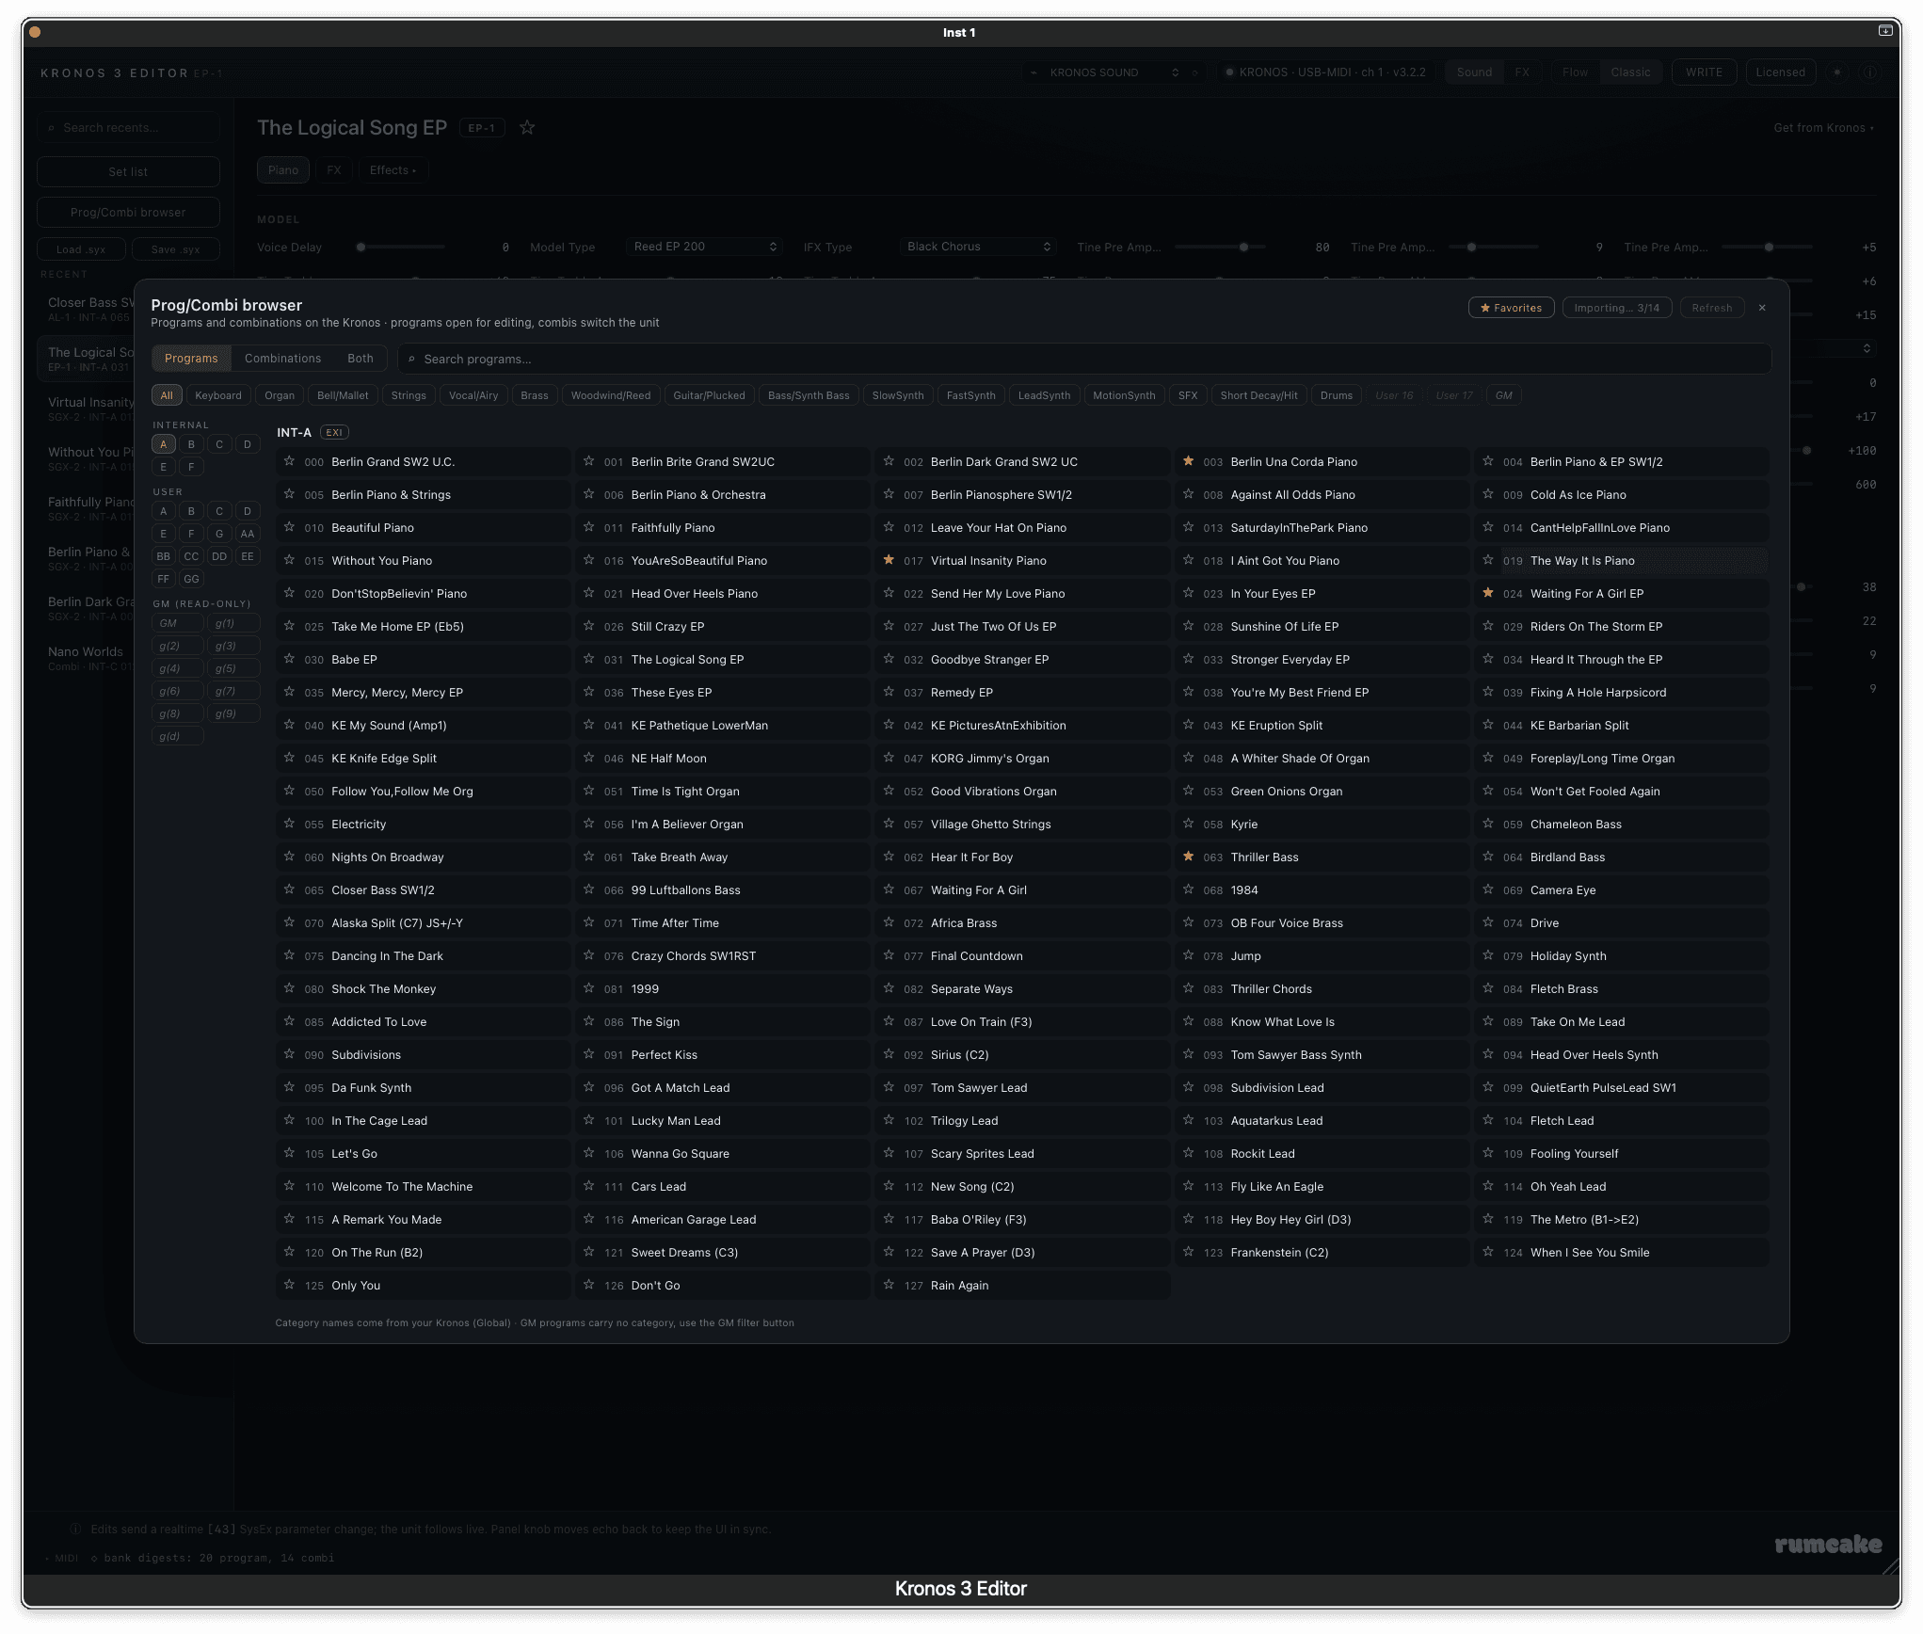This screenshot has width=1923, height=1634.
Task: Click the Voice Delay slider
Action: (402, 247)
